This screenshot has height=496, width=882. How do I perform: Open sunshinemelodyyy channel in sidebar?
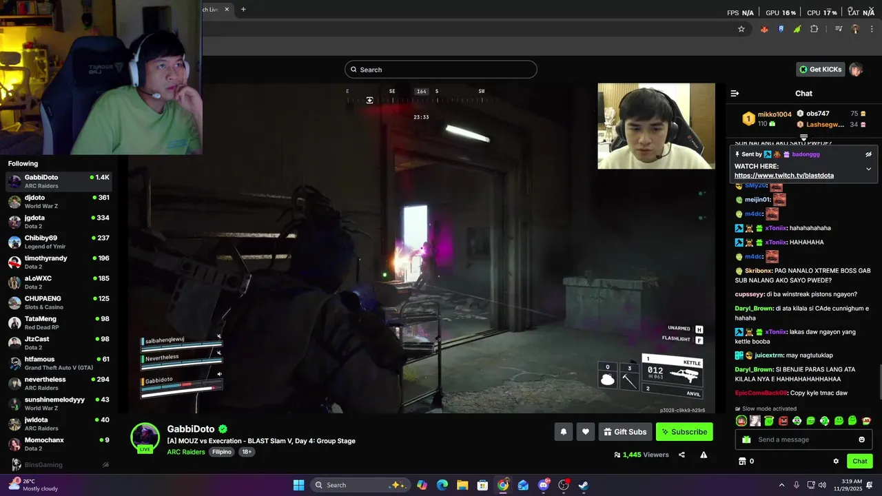tap(59, 404)
